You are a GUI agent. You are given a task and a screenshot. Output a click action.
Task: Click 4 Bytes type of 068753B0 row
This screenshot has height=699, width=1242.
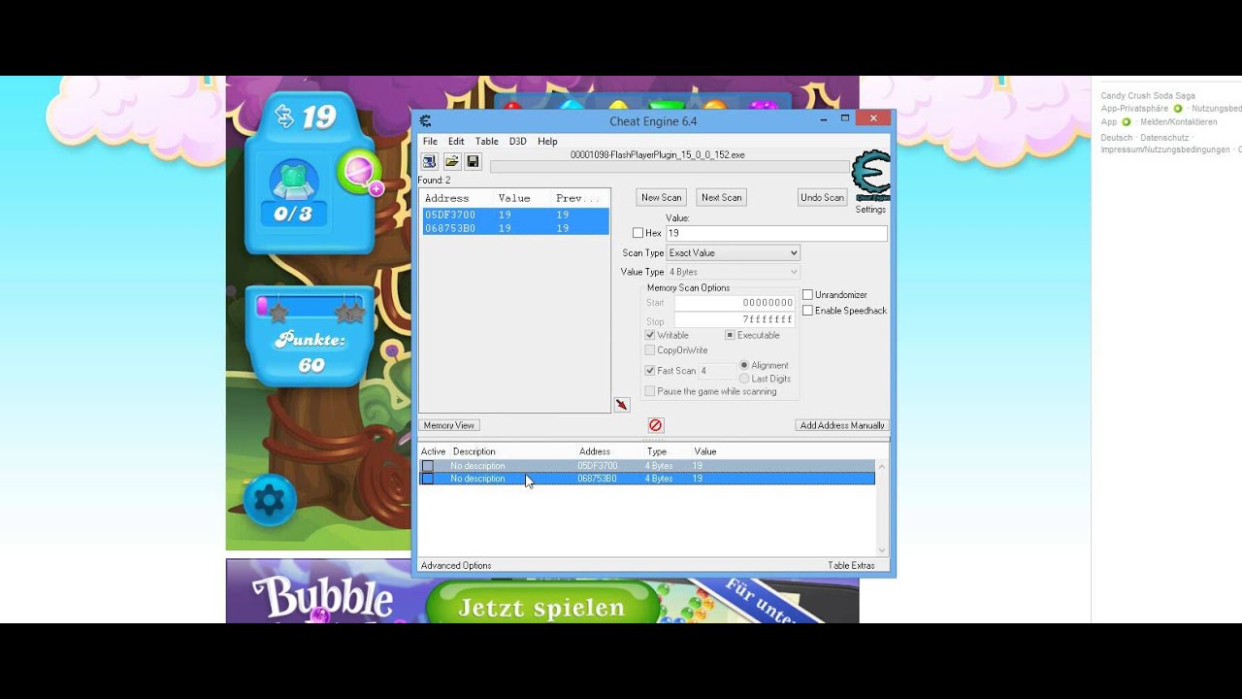point(659,479)
